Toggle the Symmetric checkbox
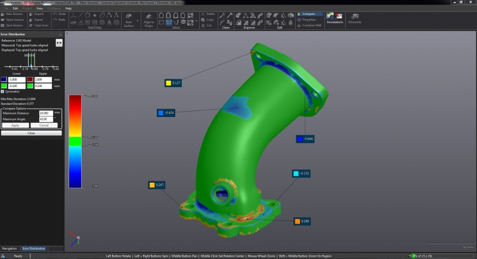477x259 pixels. (3, 91)
